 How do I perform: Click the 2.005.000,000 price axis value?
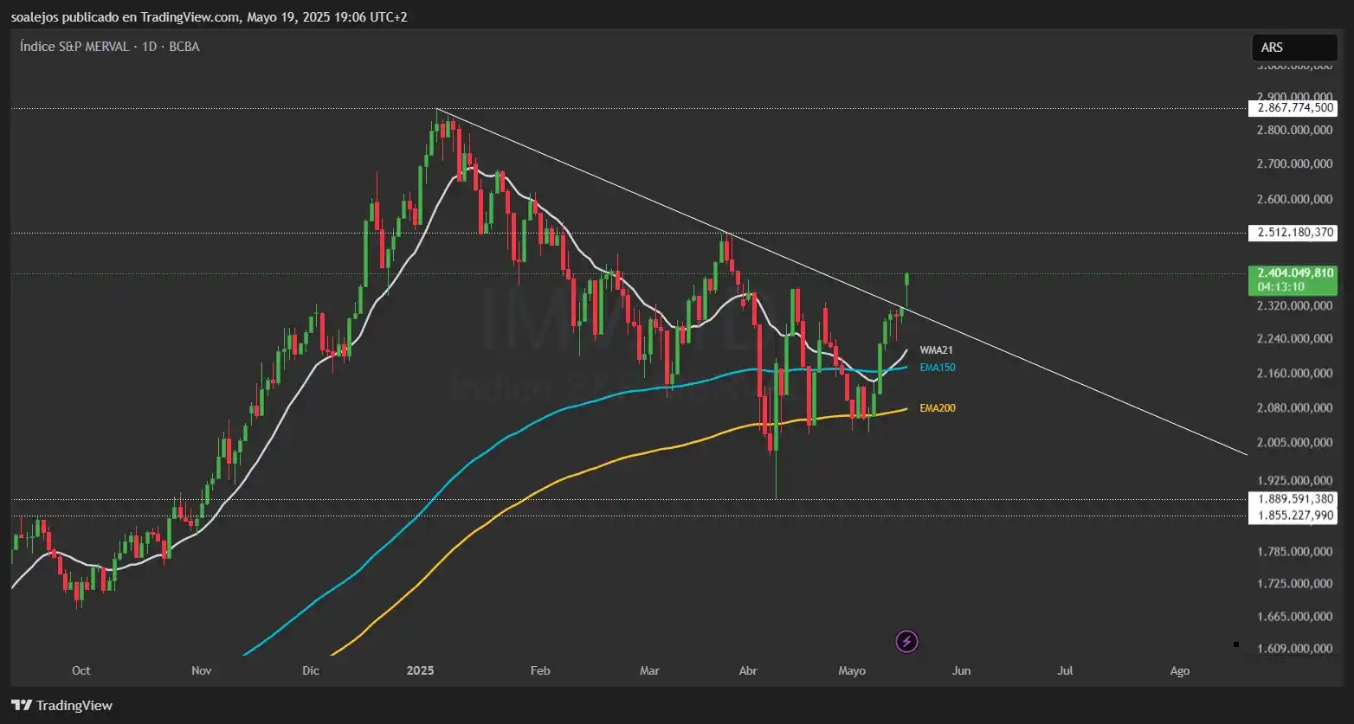click(x=1295, y=443)
